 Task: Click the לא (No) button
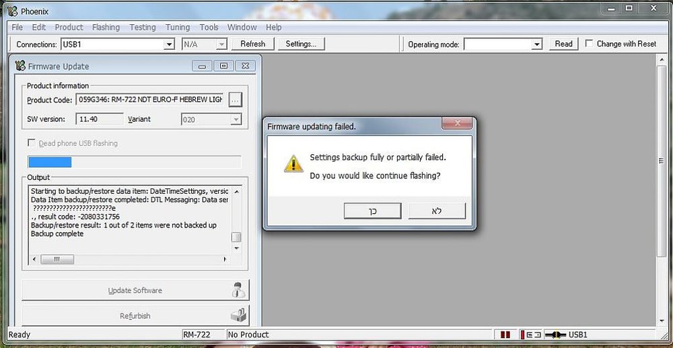coord(437,211)
